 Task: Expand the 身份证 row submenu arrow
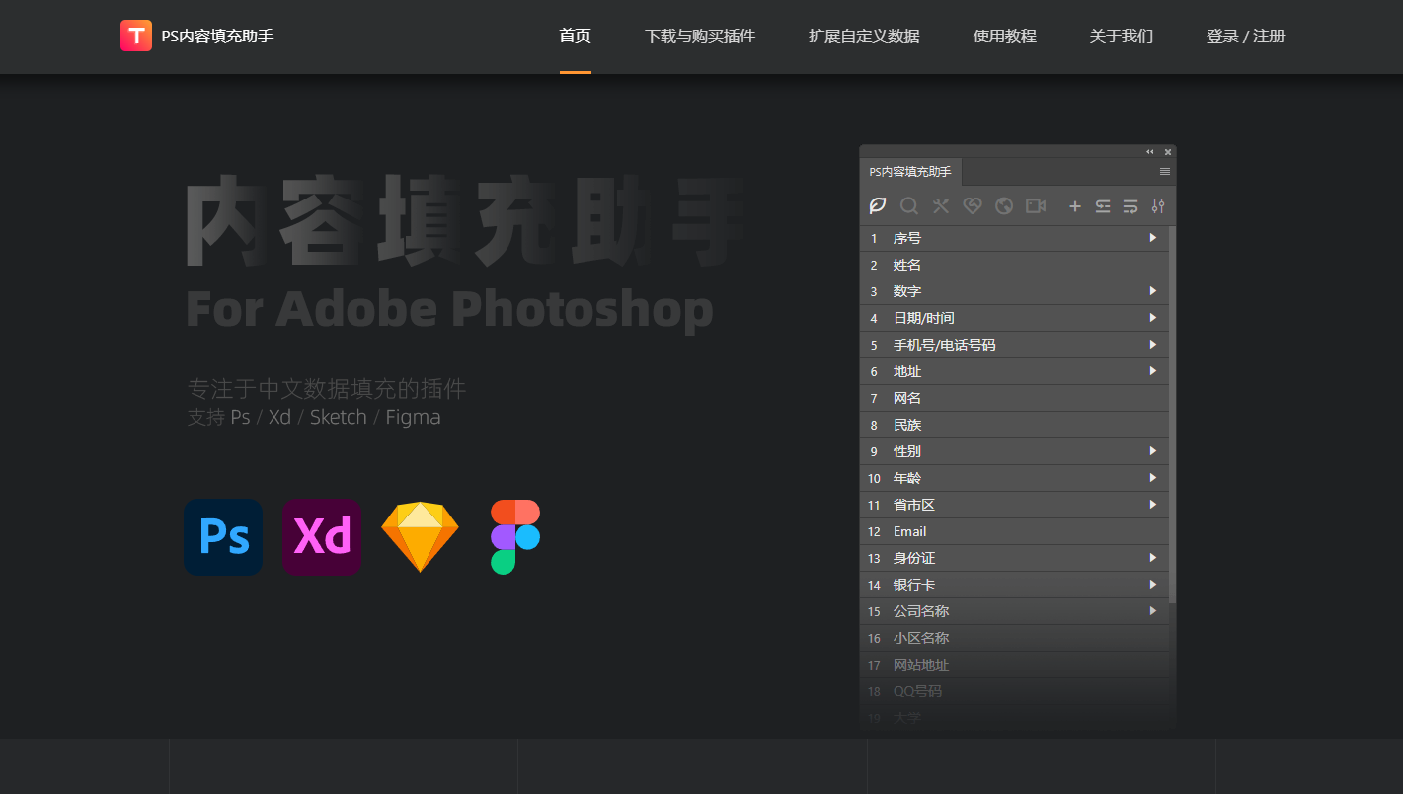tap(1152, 558)
